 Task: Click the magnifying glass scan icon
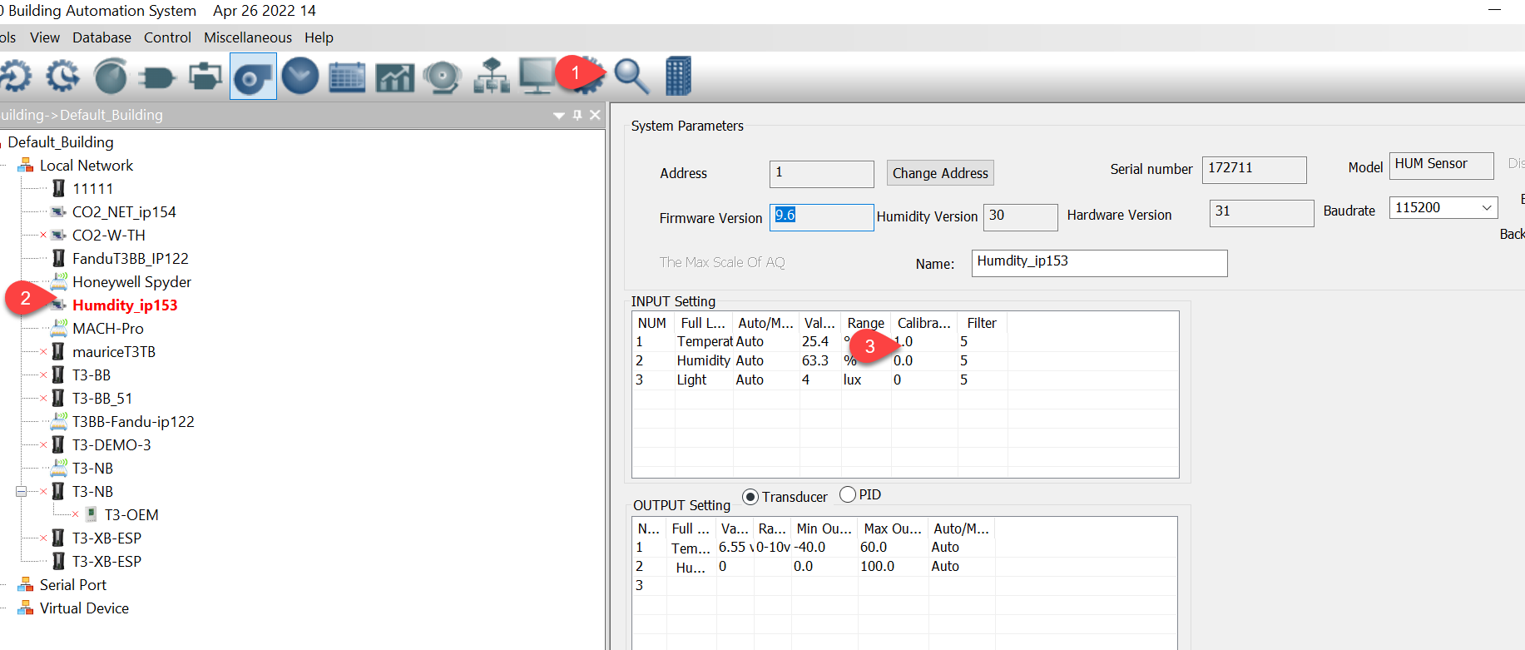(631, 77)
